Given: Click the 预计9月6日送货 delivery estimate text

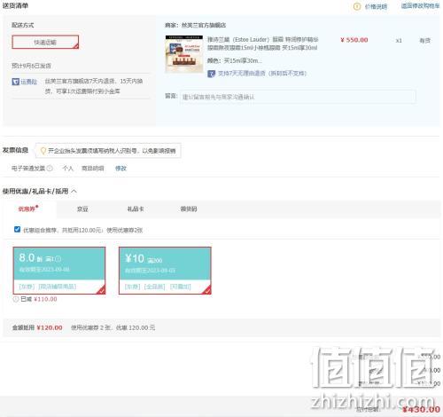Looking at the screenshot, I should pos(31,66).
